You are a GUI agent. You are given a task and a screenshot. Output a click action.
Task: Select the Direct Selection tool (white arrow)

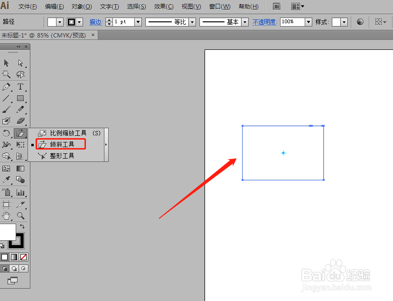click(x=20, y=63)
